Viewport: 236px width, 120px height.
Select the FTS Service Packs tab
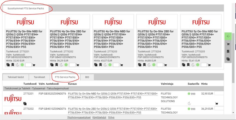(65, 77)
